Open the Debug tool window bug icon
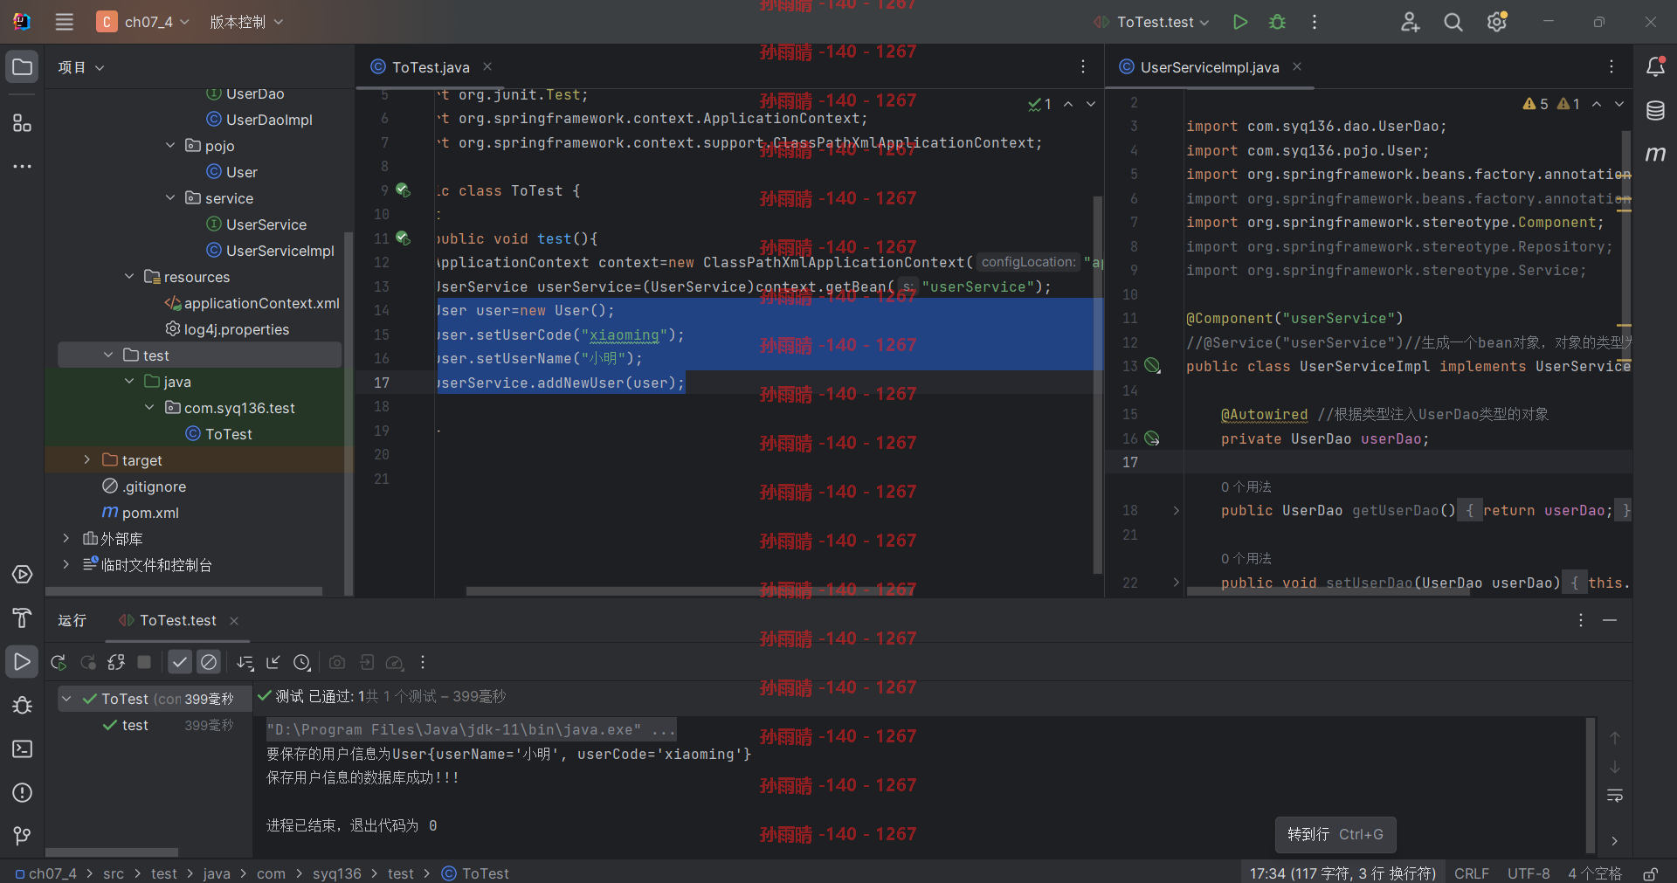 (22, 706)
